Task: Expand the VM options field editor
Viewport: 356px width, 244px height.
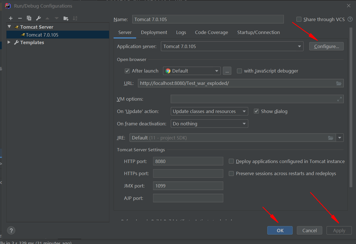Action: point(340,99)
